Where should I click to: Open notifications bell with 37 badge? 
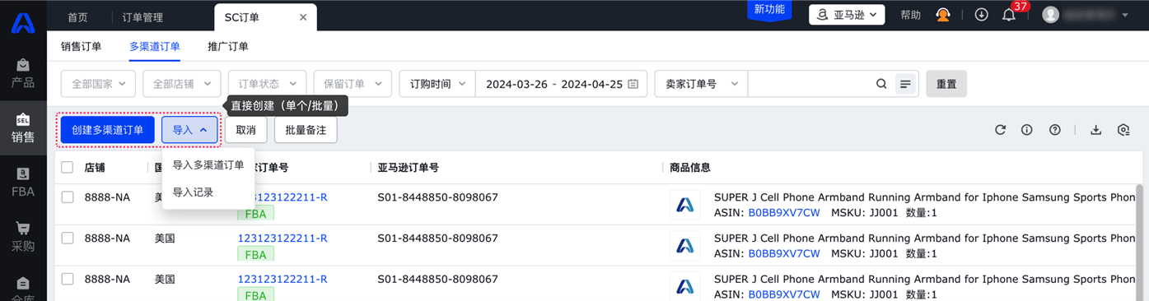pyautogui.click(x=1009, y=15)
